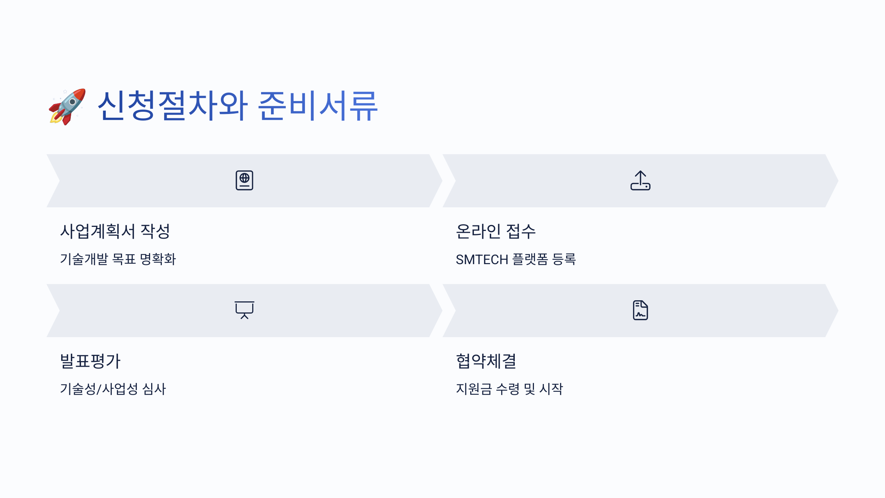This screenshot has width=885, height=498.
Task: Click the word 신청절차와 in the title
Action: 173,106
